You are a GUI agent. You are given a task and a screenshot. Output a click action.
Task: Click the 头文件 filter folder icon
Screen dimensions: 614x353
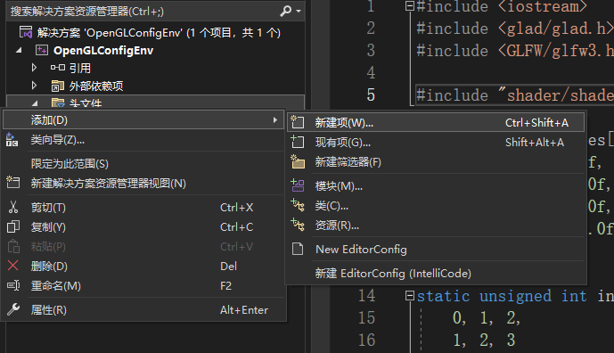(x=58, y=103)
